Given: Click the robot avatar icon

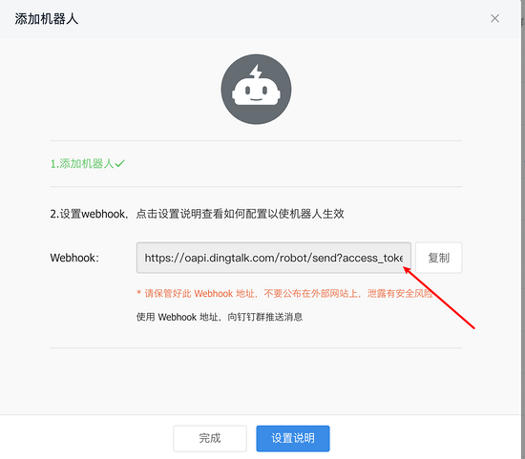Looking at the screenshot, I should pos(256,90).
